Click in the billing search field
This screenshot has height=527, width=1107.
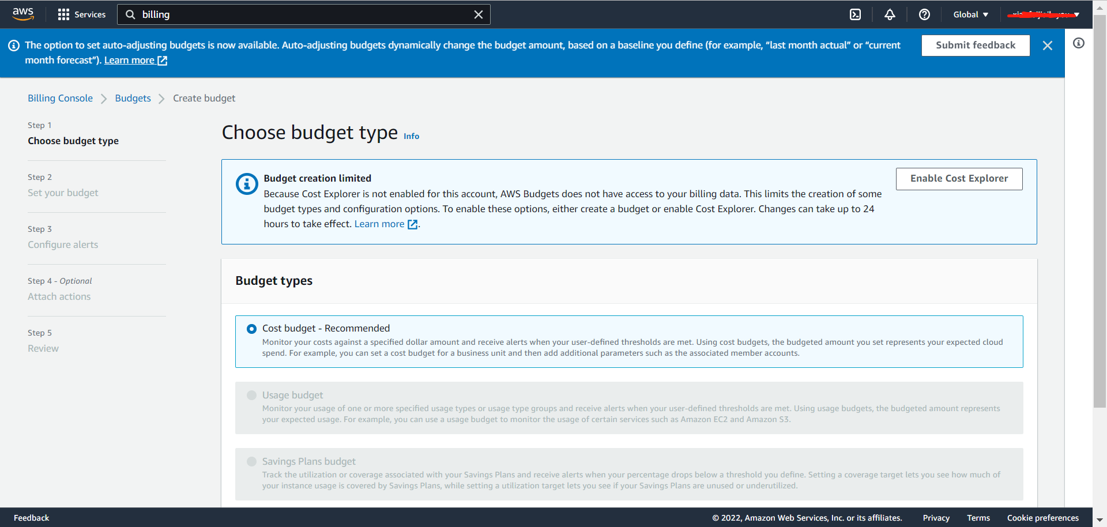[304, 14]
